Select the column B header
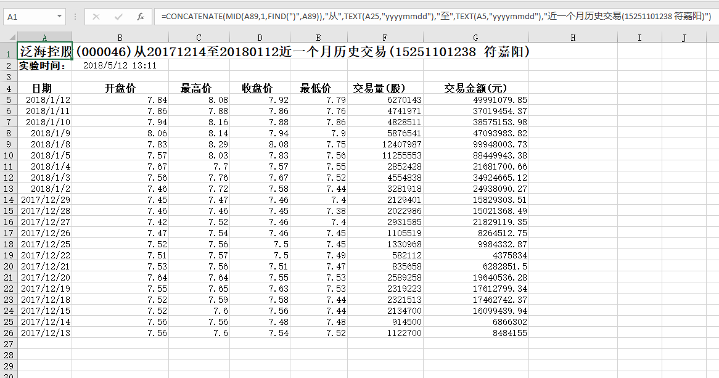Screen dimensions: 719x378 [x=120, y=38]
